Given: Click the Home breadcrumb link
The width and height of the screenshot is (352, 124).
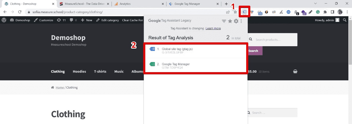Looking at the screenshot, I should coord(60,88).
